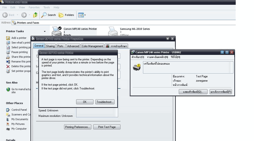Open My Computer link
Screen dimensions: 254x141
(x=19, y=129)
